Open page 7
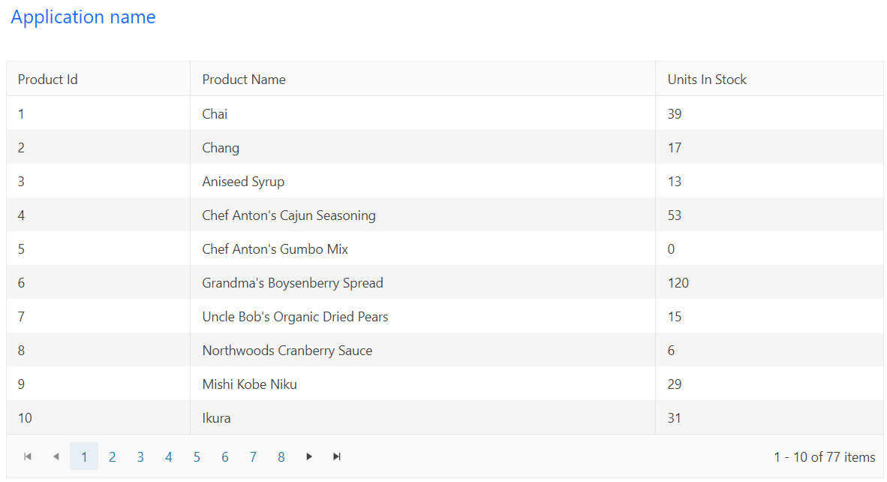 [253, 456]
